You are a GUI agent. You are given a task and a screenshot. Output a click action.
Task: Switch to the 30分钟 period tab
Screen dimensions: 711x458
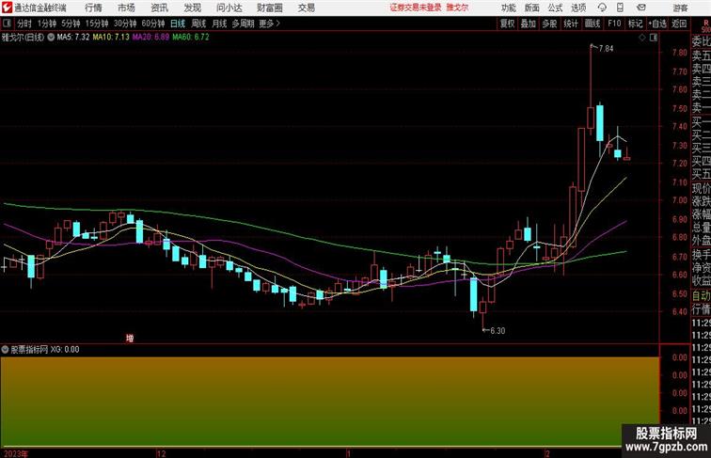pos(125,24)
